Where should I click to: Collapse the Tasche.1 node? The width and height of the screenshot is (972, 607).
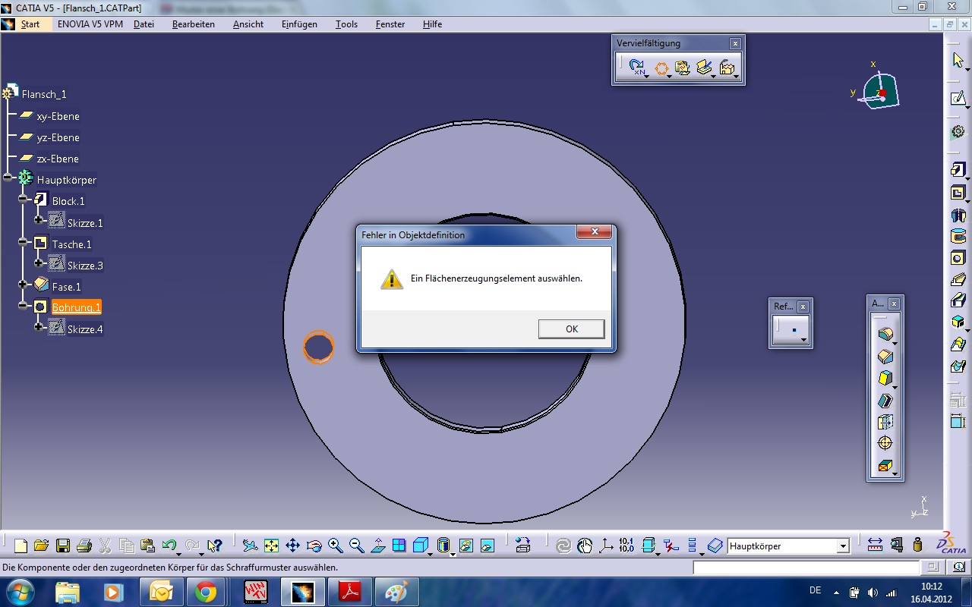coord(23,241)
